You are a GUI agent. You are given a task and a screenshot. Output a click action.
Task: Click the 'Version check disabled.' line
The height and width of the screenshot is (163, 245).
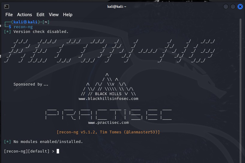point(41,32)
